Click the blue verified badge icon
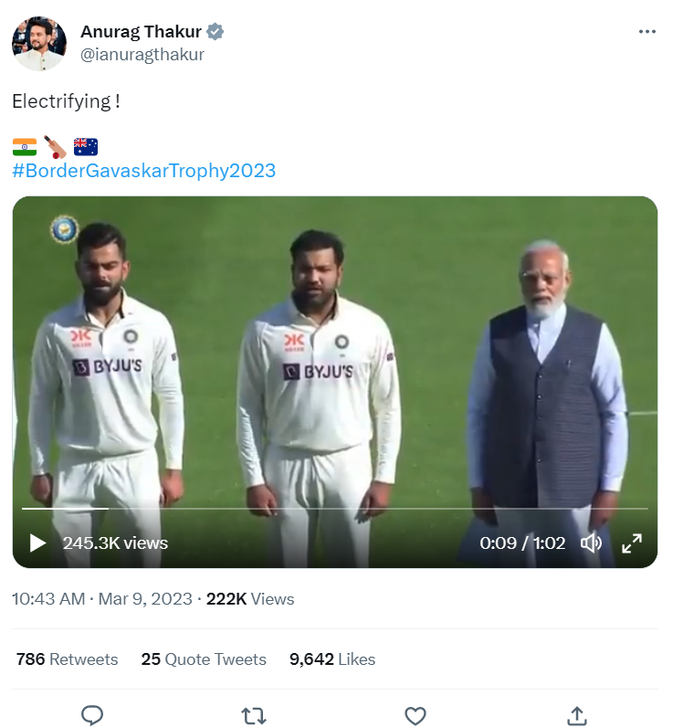The width and height of the screenshot is (673, 727). coord(216,32)
